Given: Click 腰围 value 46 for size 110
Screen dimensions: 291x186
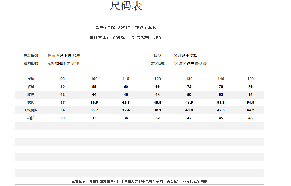Looking at the screenshot, I should pos(126,94).
